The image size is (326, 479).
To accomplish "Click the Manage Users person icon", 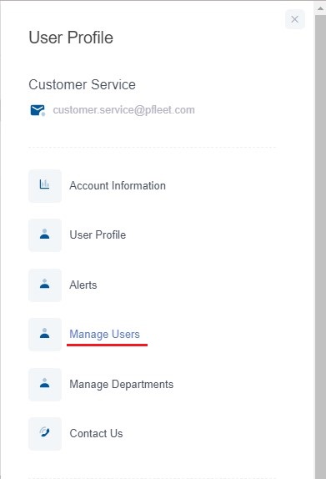I will [45, 334].
